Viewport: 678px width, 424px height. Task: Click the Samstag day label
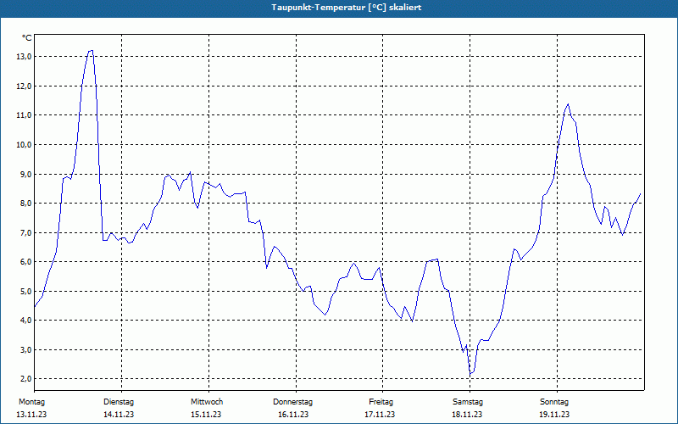468,402
